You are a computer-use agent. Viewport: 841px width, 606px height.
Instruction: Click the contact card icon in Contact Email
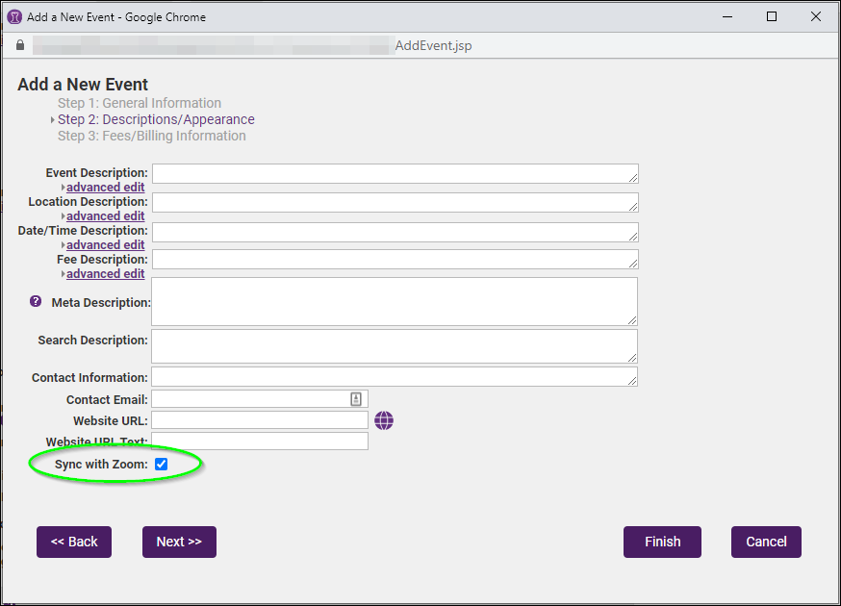coord(356,399)
